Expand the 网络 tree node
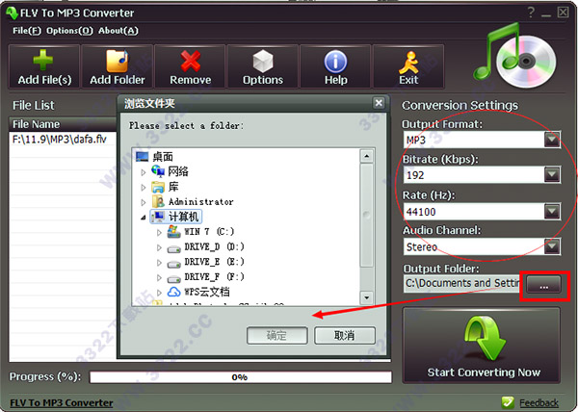The image size is (578, 412). click(x=144, y=172)
